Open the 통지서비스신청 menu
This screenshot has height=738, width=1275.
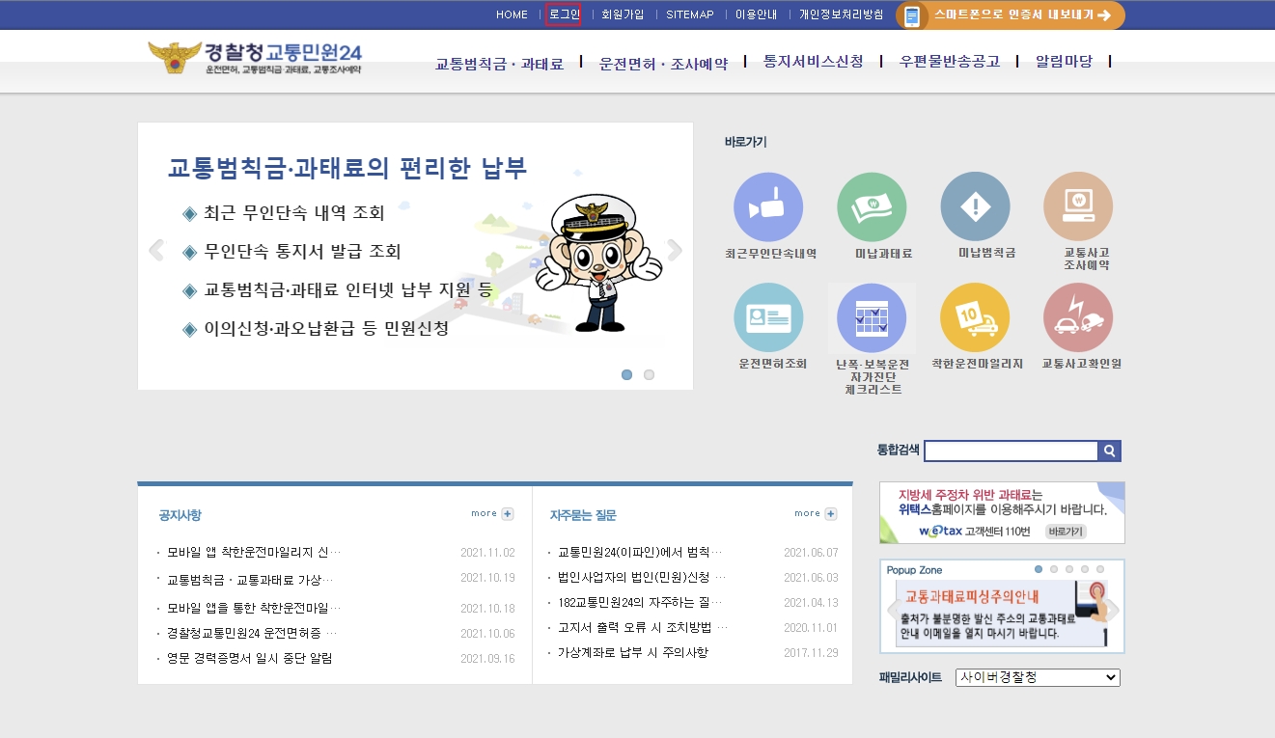813,61
